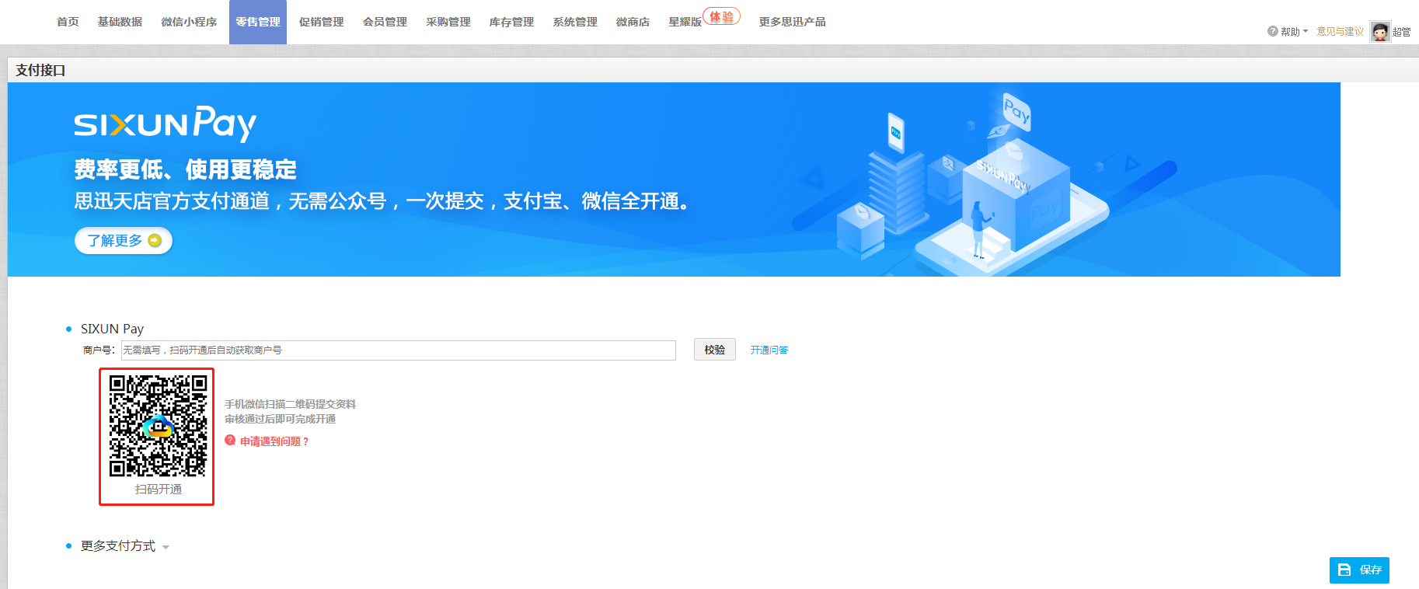1419x589 pixels.
Task: Click the SIXUN Pay section heading
Action: tap(112, 329)
